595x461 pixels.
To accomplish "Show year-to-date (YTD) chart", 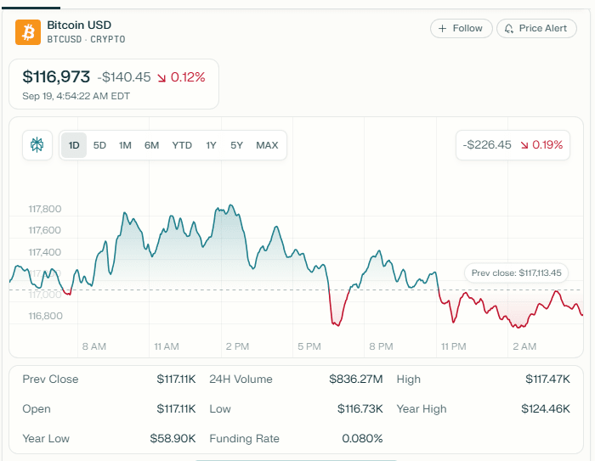I will [x=182, y=145].
